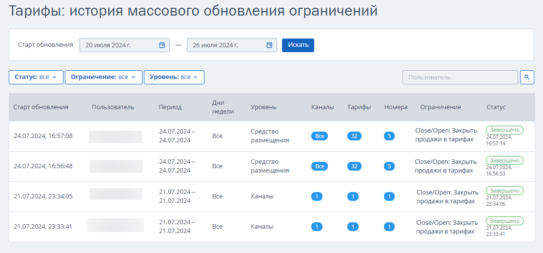The width and height of the screenshot is (543, 253).
Task: Click Завершено status badge in first row
Action: coord(504,130)
